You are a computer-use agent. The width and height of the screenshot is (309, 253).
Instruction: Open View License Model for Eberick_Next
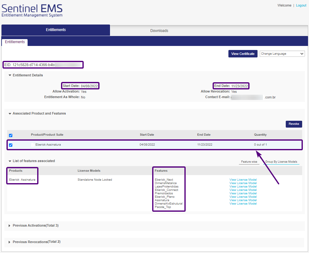(243, 180)
